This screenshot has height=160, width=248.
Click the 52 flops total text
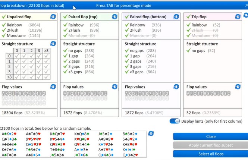(x=193, y=113)
